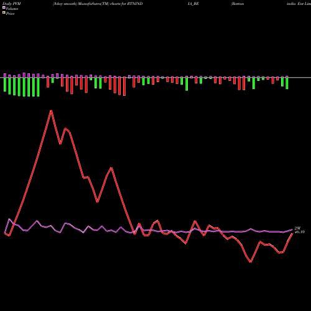Click the Volume legend color swatch
This screenshot has height=311, width=311.
click(x=4, y=8)
